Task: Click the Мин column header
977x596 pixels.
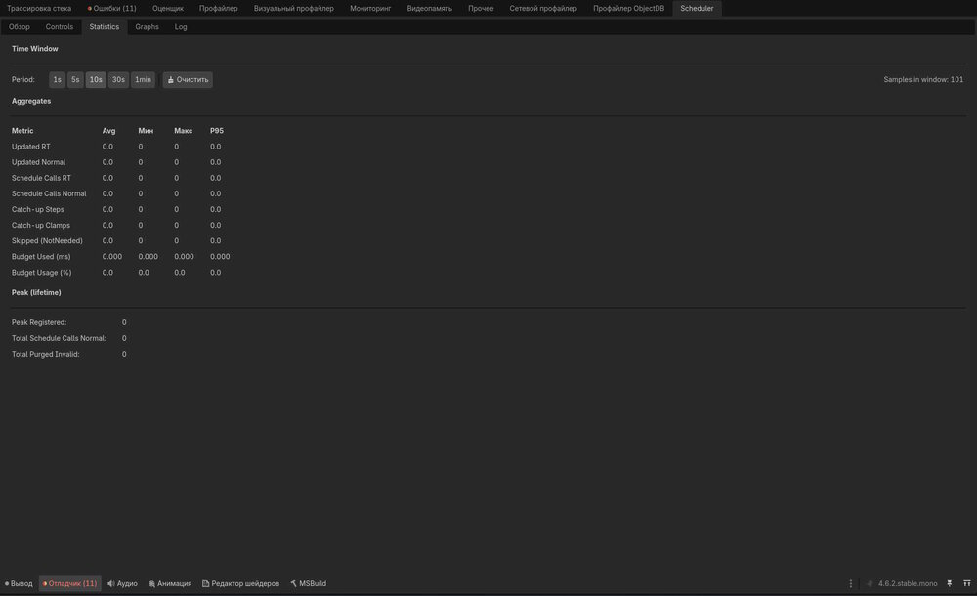Action: click(146, 131)
